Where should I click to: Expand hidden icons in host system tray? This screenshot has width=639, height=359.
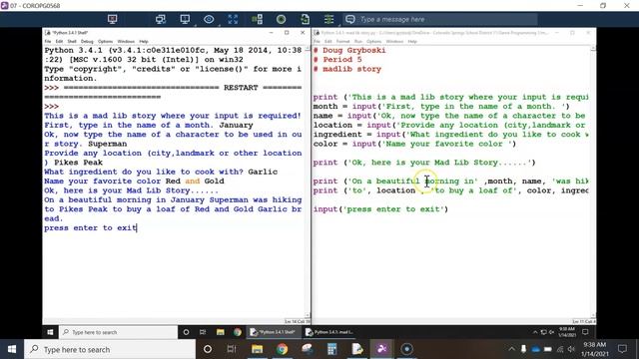[511, 349]
